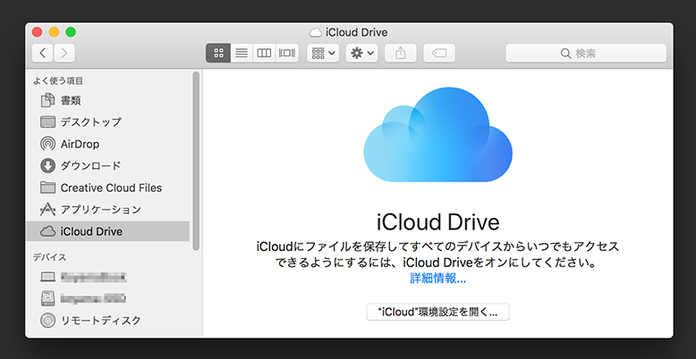This screenshot has width=696, height=359.
Task: Click the iCloud Drive cloud sidebar icon
Action: (x=47, y=231)
